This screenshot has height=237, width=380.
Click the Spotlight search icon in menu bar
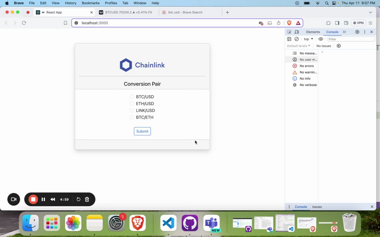(327, 3)
